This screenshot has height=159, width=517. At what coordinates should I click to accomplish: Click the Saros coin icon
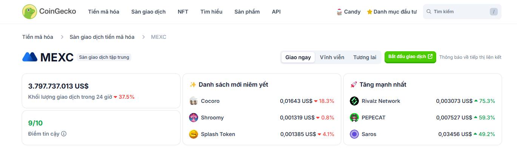coord(354,134)
